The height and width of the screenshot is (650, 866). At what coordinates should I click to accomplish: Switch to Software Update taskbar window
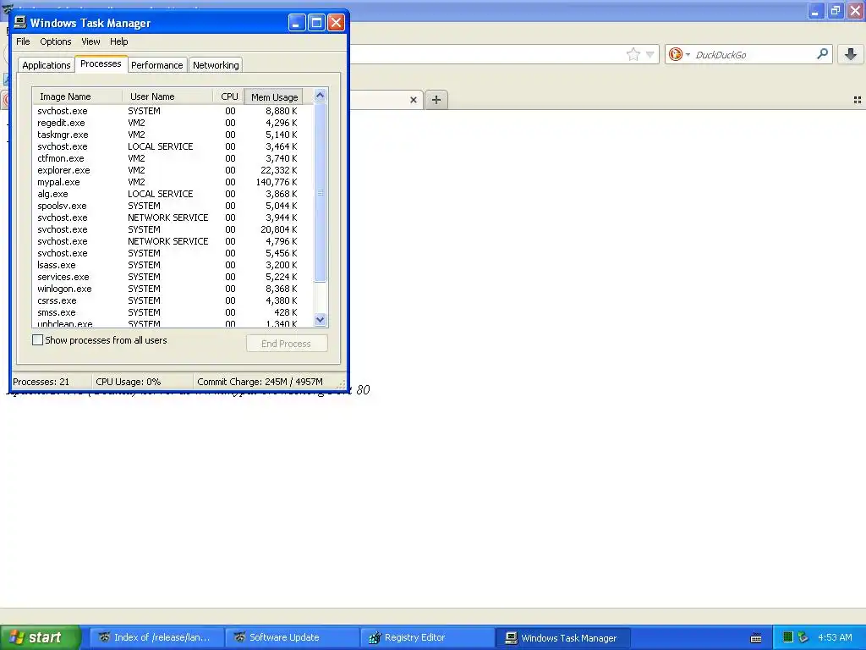pyautogui.click(x=292, y=637)
